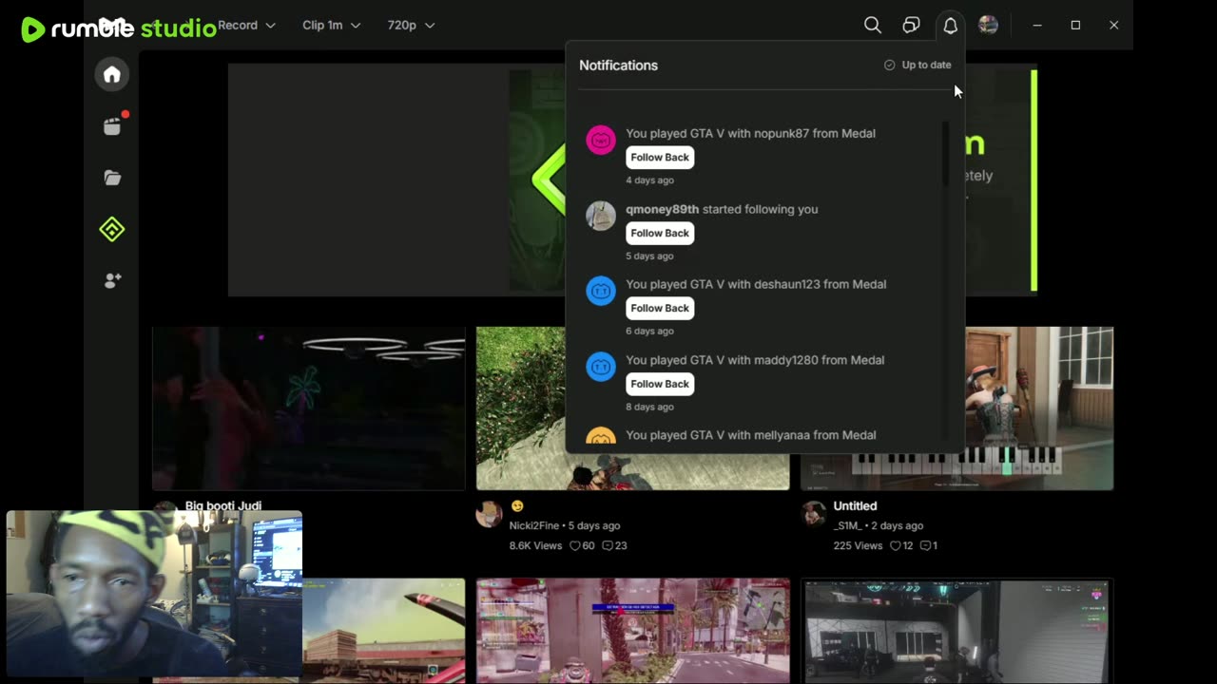Viewport: 1217px width, 684px height.
Task: Click the "8.6K Views" count
Action: pos(535,545)
